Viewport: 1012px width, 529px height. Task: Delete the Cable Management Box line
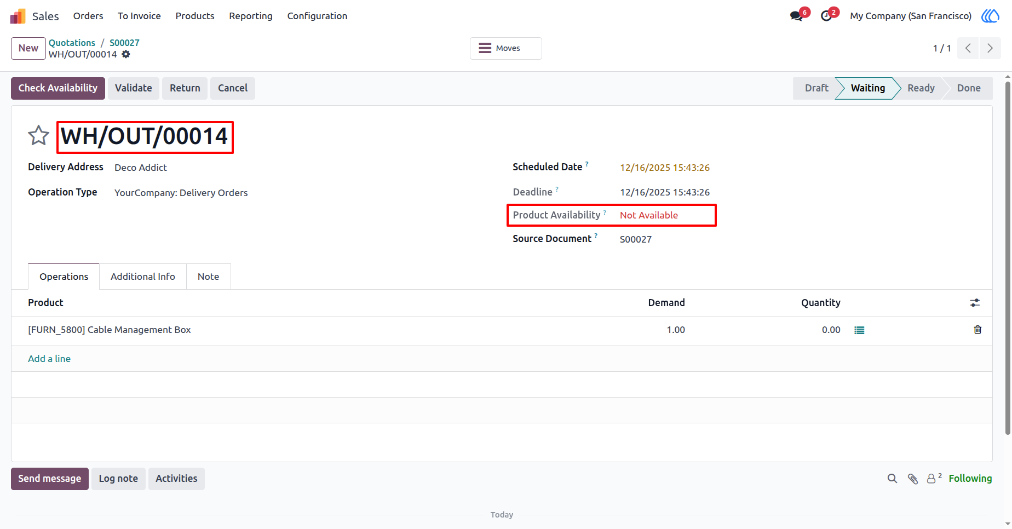click(978, 330)
